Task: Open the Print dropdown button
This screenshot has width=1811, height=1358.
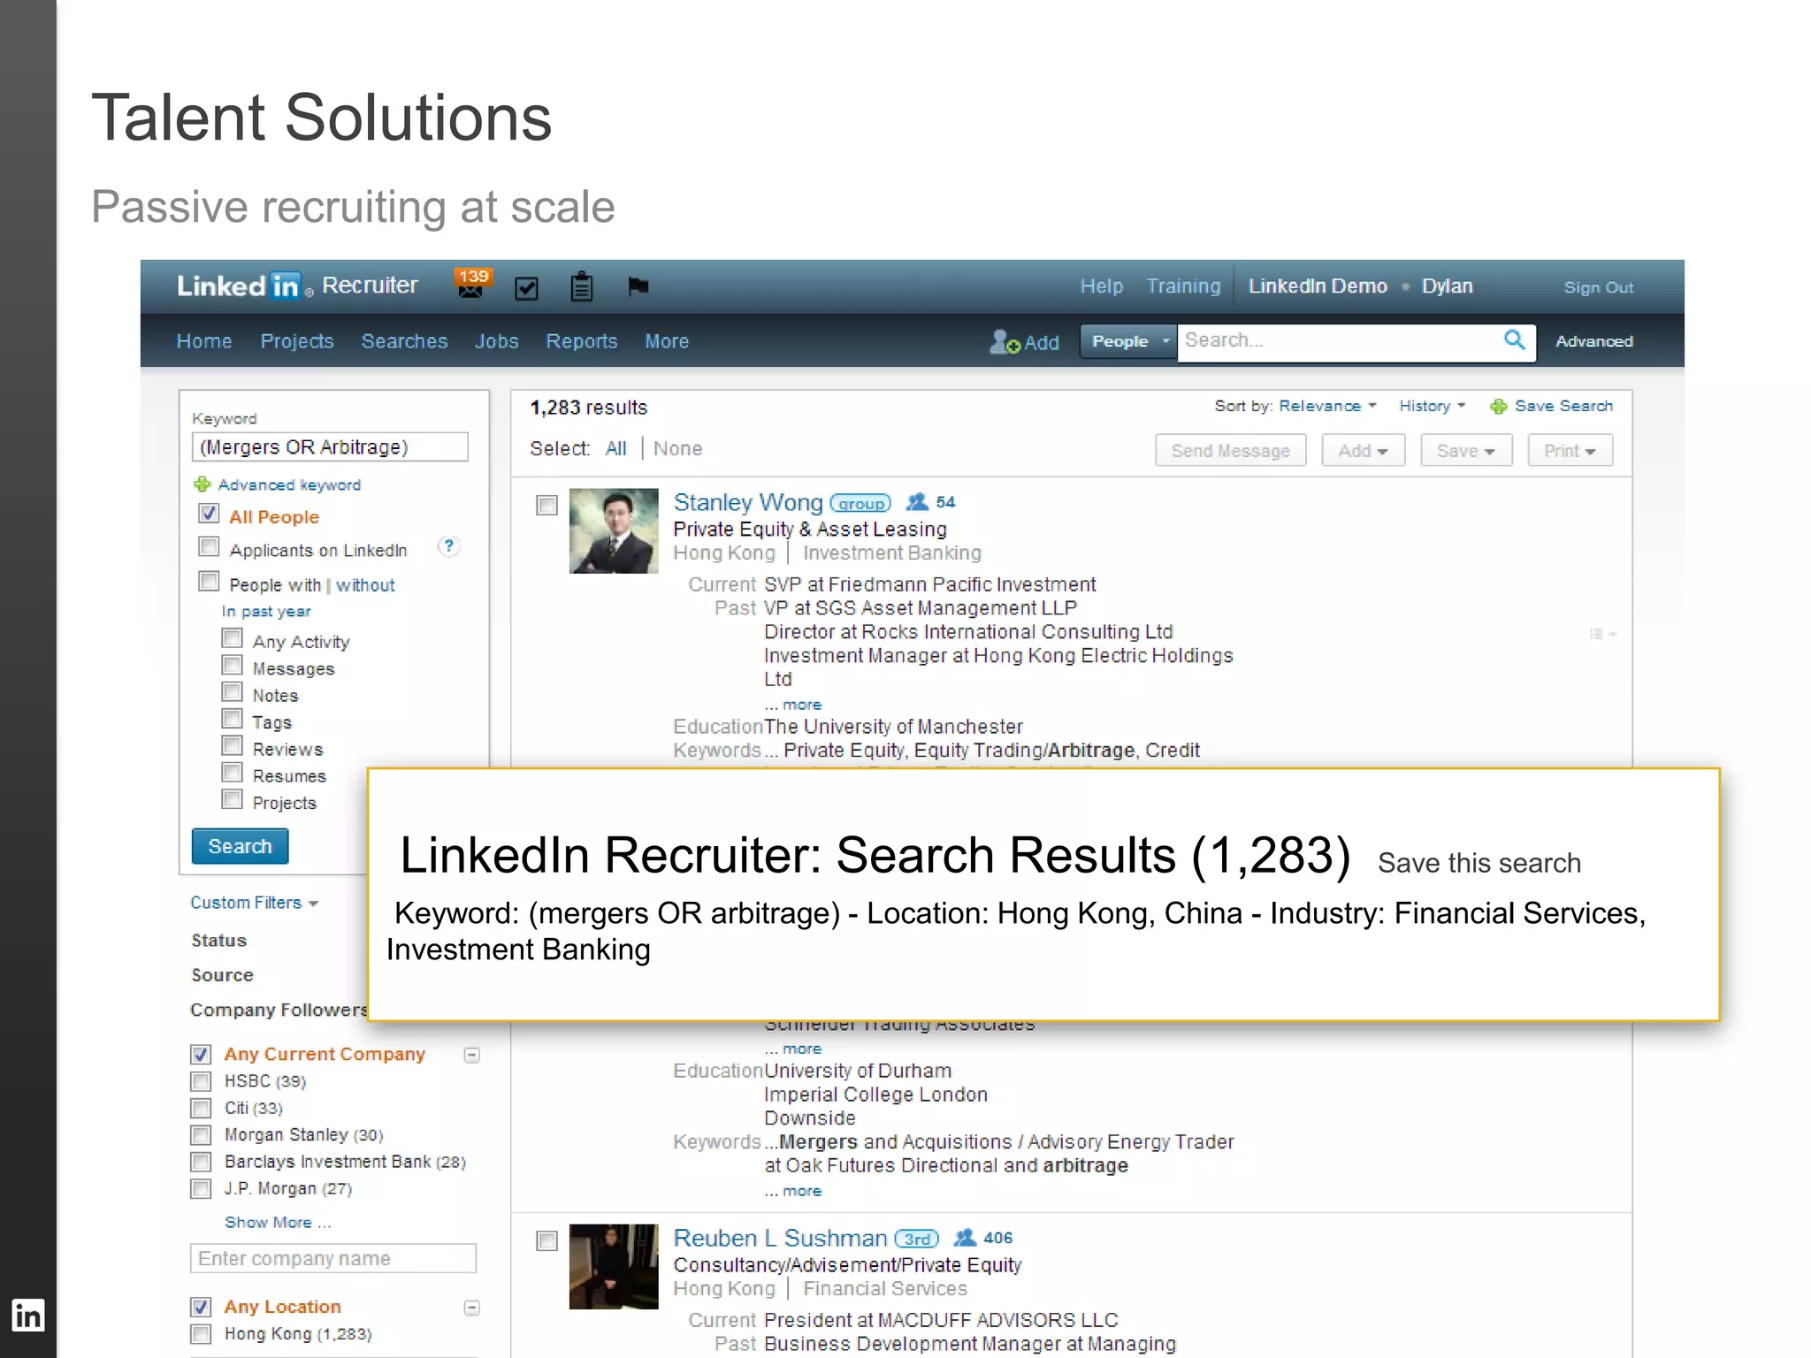Action: [1570, 451]
